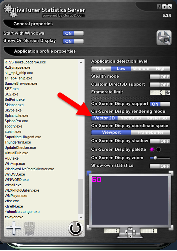Click the Framerate limit value field
This screenshot has height=251, width=177.
pyautogui.click(x=157, y=93)
